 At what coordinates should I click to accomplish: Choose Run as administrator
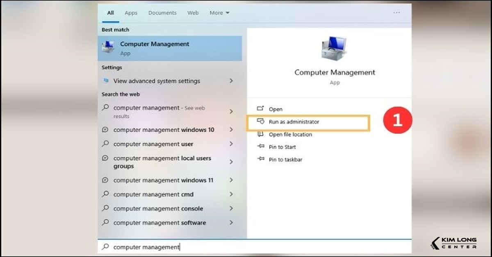294,122
